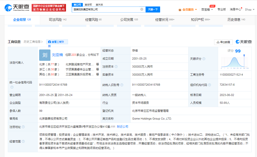Open the TianYanCha home logo

17,8
